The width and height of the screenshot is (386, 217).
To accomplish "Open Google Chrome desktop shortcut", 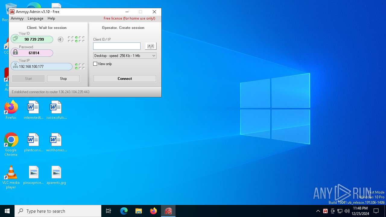I will [x=11, y=145].
